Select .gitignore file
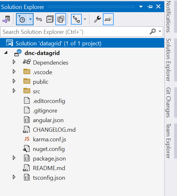Image resolution: width=177 pixels, height=196 pixels. [45, 111]
